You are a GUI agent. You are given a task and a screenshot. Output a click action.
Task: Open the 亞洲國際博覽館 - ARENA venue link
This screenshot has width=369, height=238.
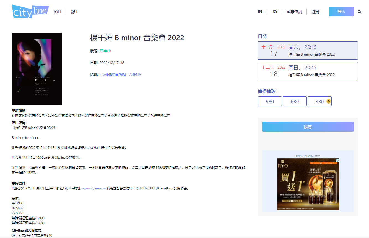[120, 75]
